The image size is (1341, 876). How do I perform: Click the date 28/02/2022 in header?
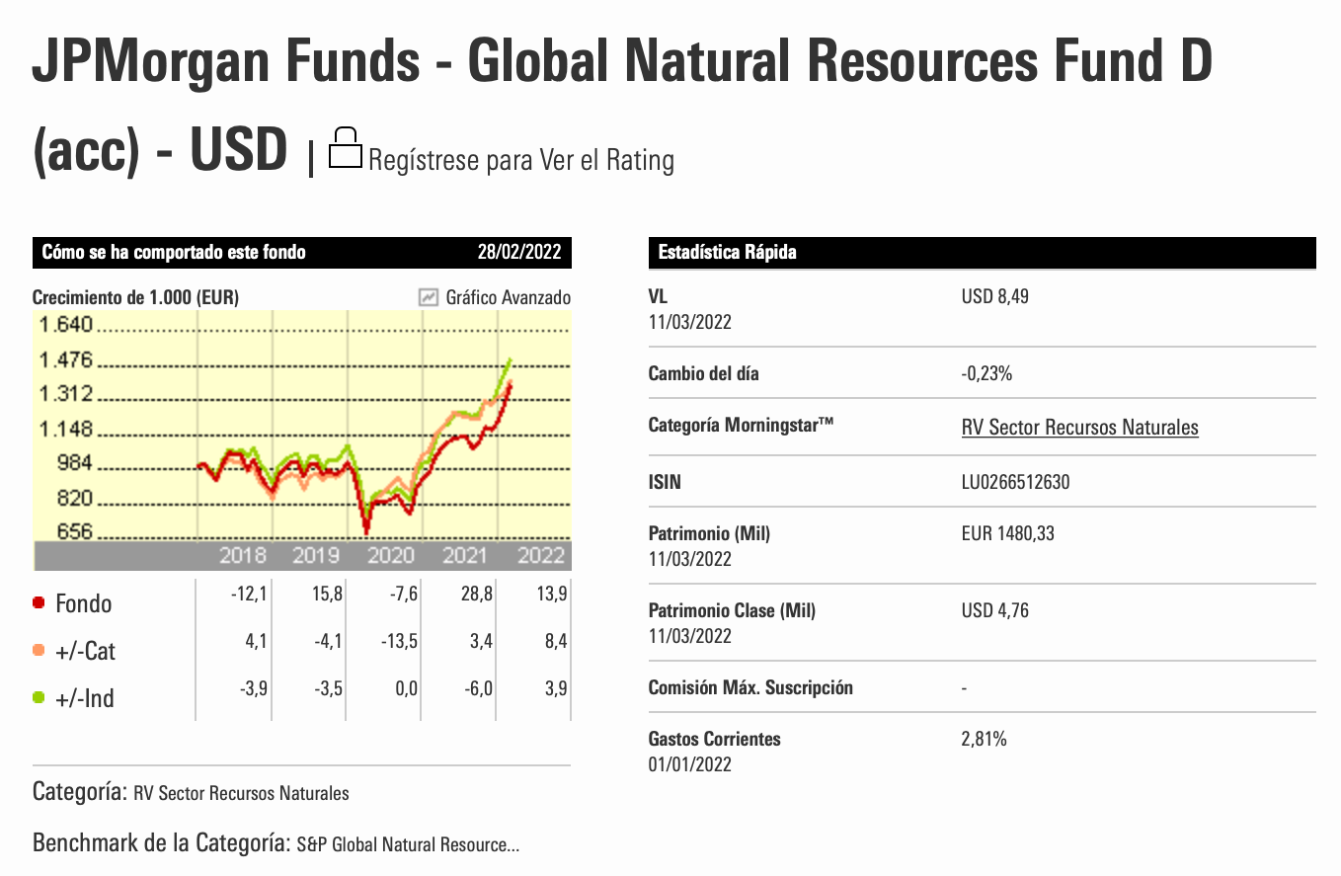519,253
